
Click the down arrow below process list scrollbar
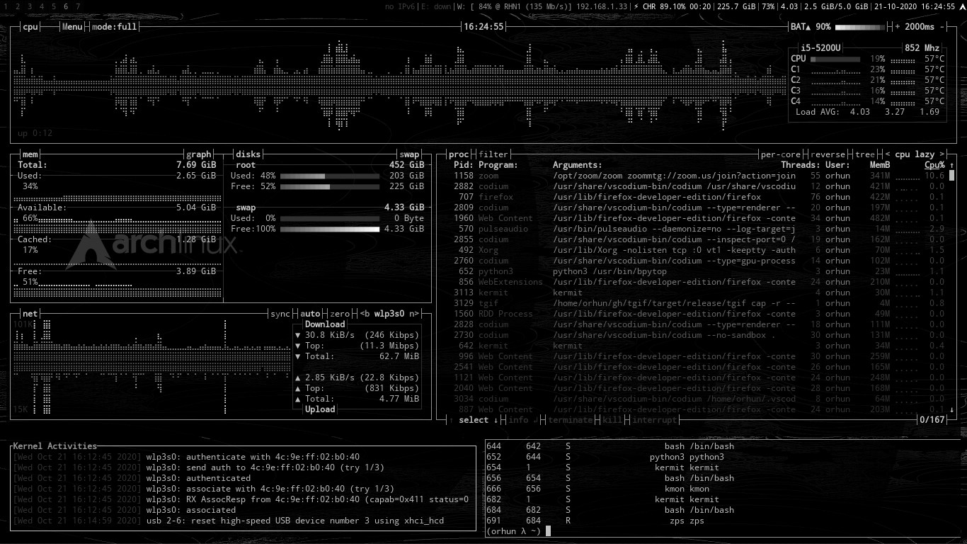click(x=951, y=409)
